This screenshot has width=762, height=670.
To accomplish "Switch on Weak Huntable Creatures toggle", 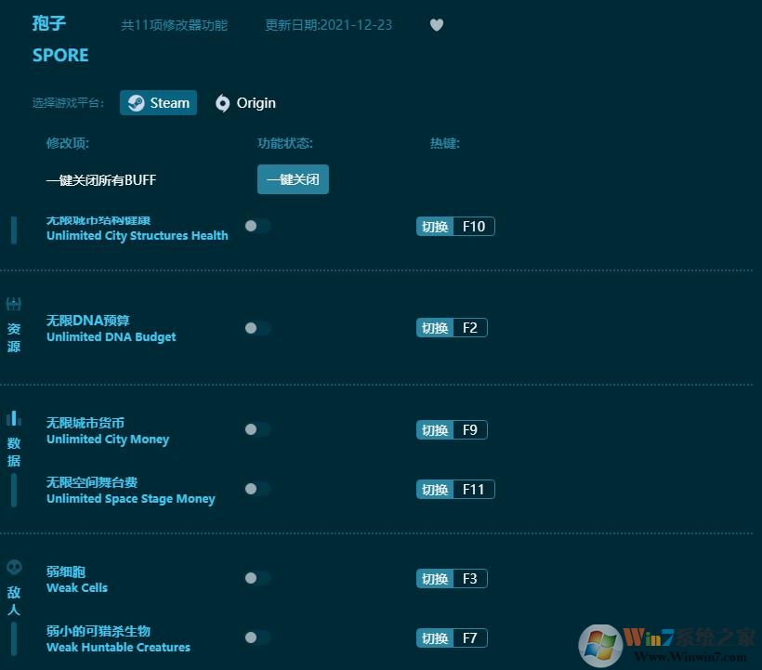I will coord(257,637).
